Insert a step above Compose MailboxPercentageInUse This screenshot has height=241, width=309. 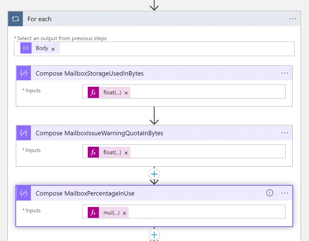154,174
